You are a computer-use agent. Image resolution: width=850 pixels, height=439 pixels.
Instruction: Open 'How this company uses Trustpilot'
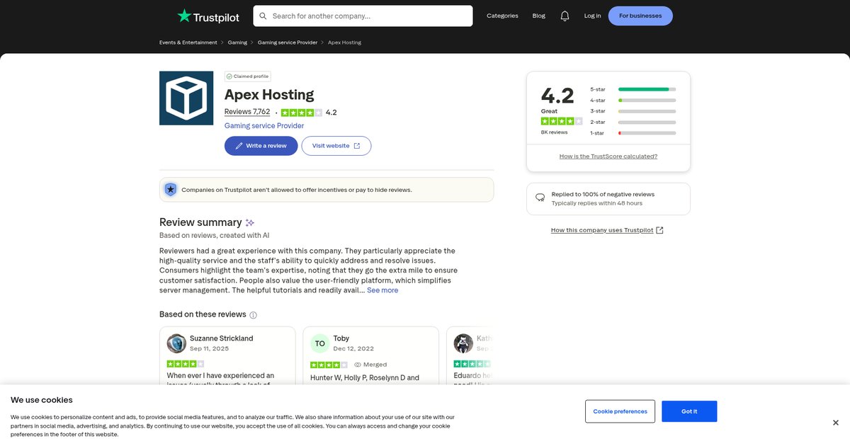pyautogui.click(x=607, y=230)
